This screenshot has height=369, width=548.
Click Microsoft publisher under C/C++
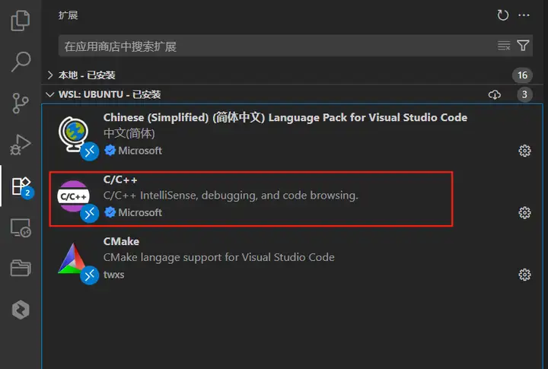(x=140, y=212)
